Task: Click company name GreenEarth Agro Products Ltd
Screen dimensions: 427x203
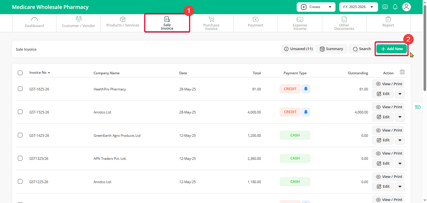Action: [117, 136]
